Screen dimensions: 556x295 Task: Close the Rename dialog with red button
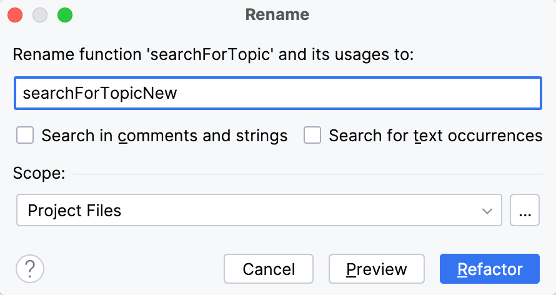pyautogui.click(x=15, y=14)
